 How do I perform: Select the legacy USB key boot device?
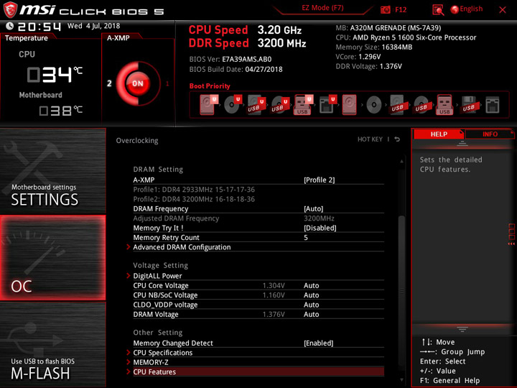444,105
